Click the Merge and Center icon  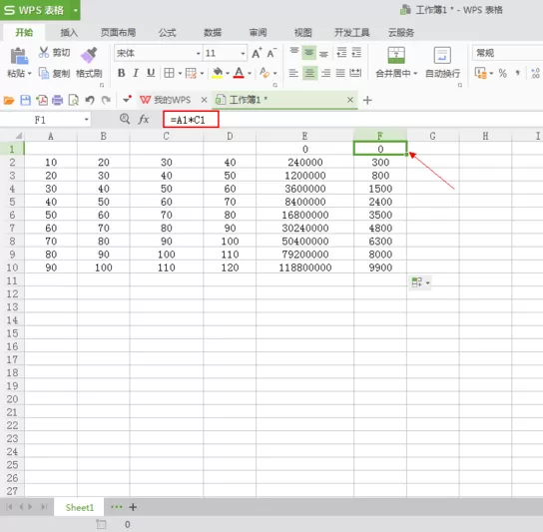396,55
